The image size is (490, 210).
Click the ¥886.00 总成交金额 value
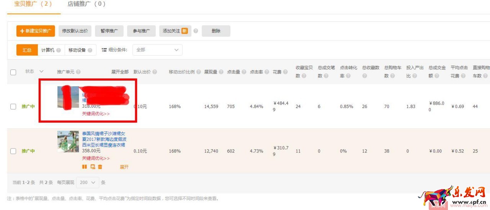(437, 106)
